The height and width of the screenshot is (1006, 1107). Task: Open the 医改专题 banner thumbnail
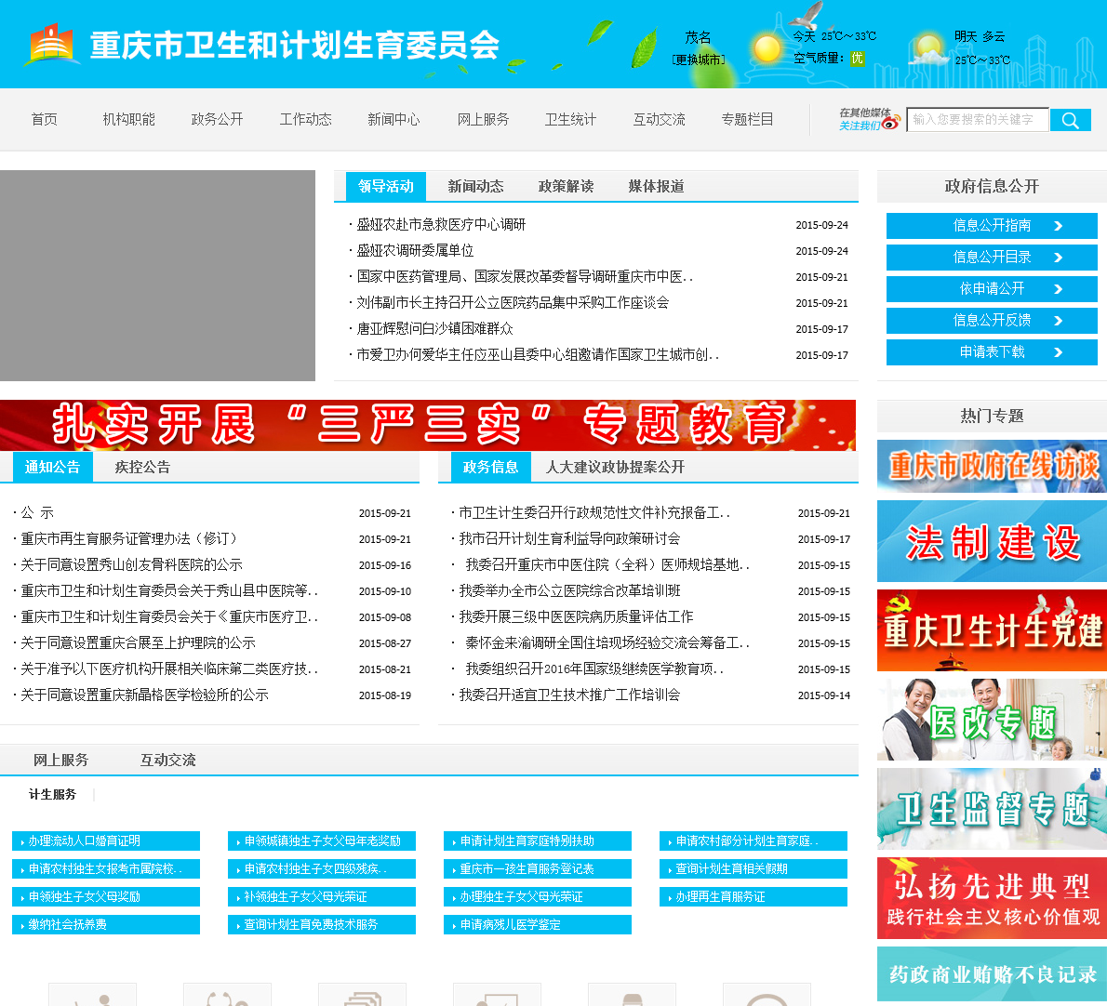click(x=992, y=720)
